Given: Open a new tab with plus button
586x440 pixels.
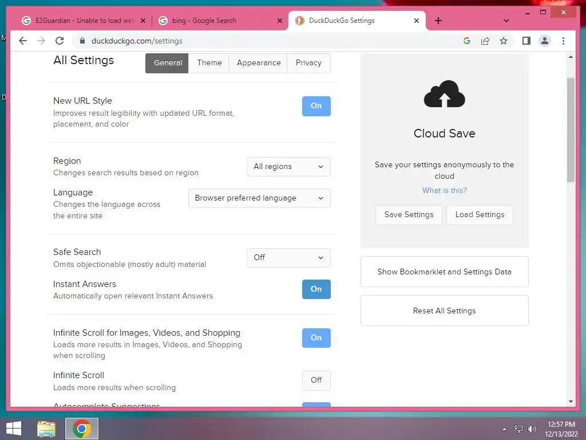Looking at the screenshot, I should pos(438,21).
